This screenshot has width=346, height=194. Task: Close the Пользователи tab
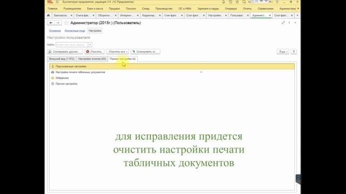[248, 16]
